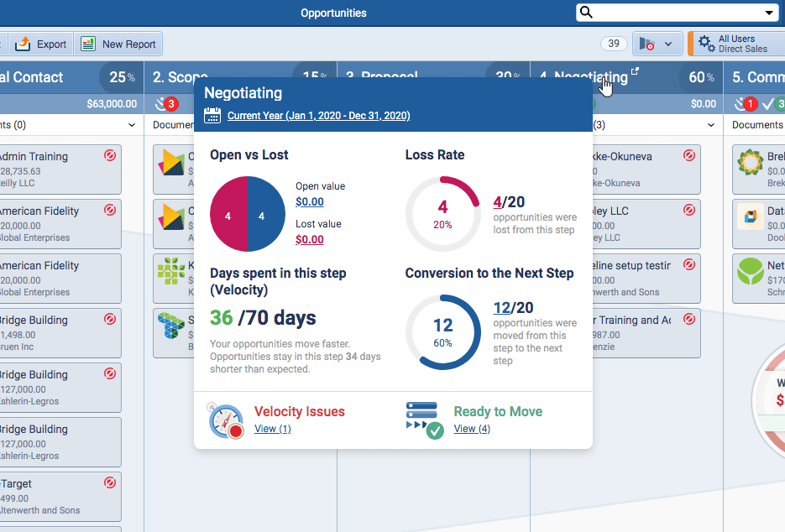This screenshot has height=532, width=785.
Task: Open the Current Year date range link
Action: 319,116
